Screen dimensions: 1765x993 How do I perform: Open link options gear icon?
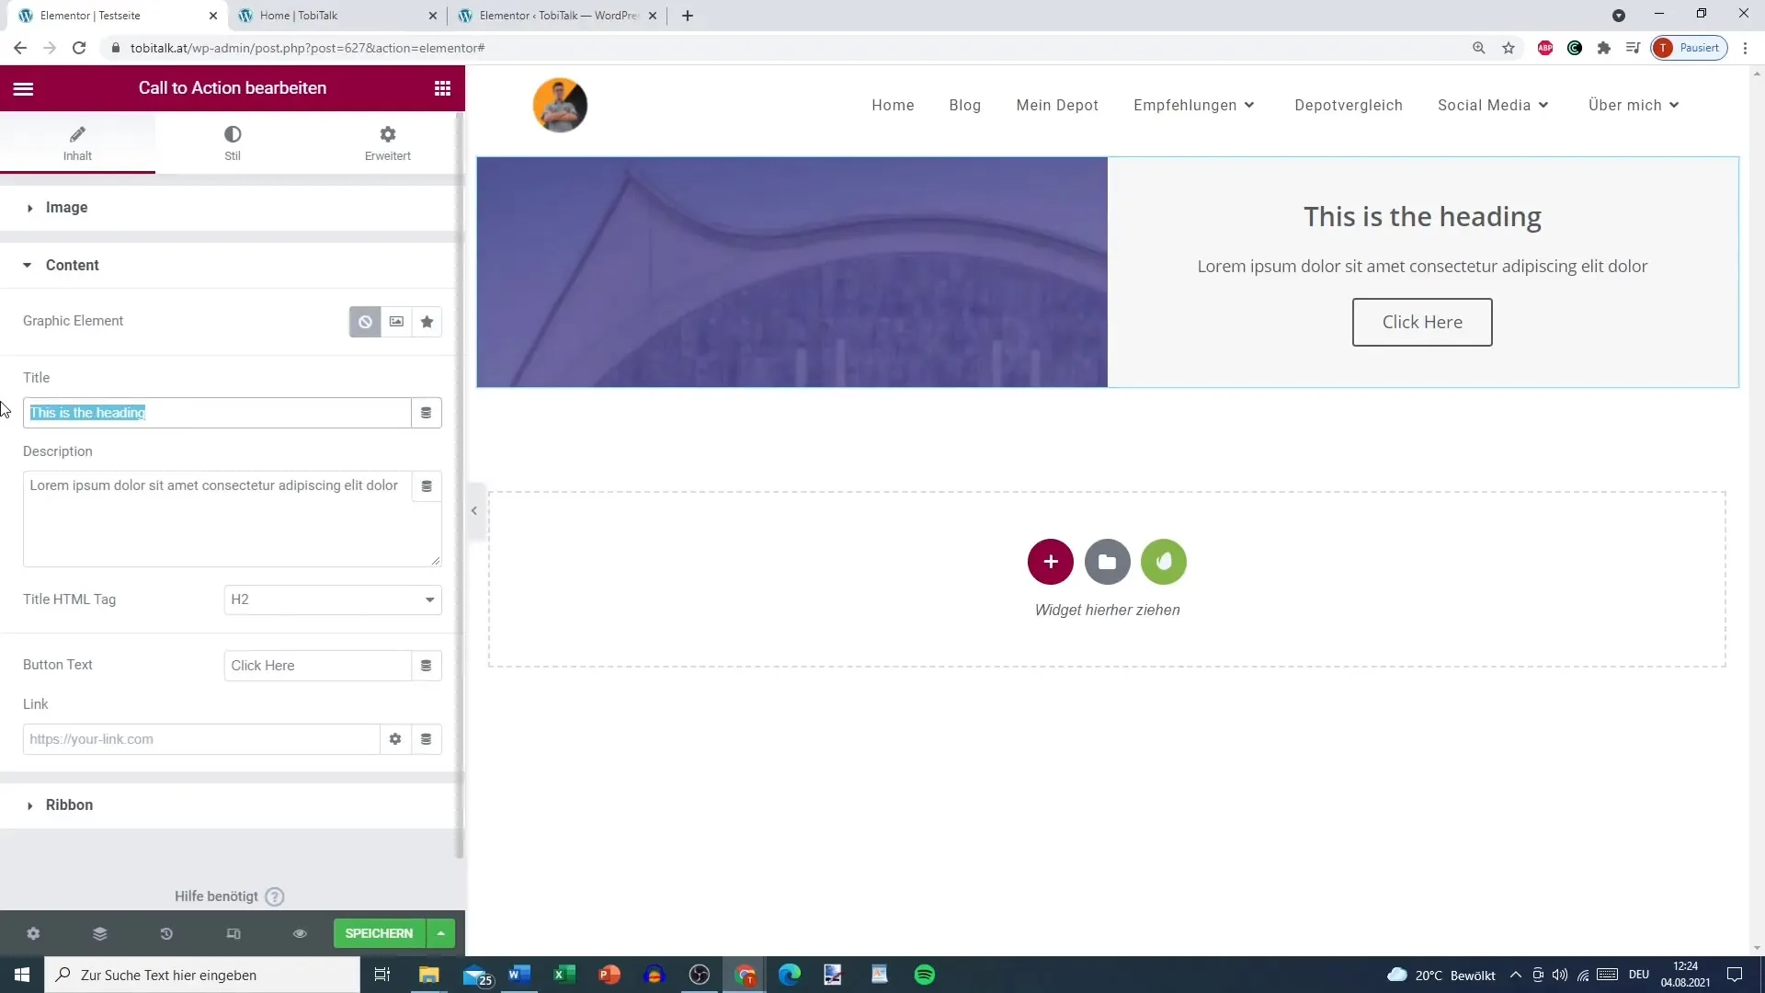(x=395, y=739)
